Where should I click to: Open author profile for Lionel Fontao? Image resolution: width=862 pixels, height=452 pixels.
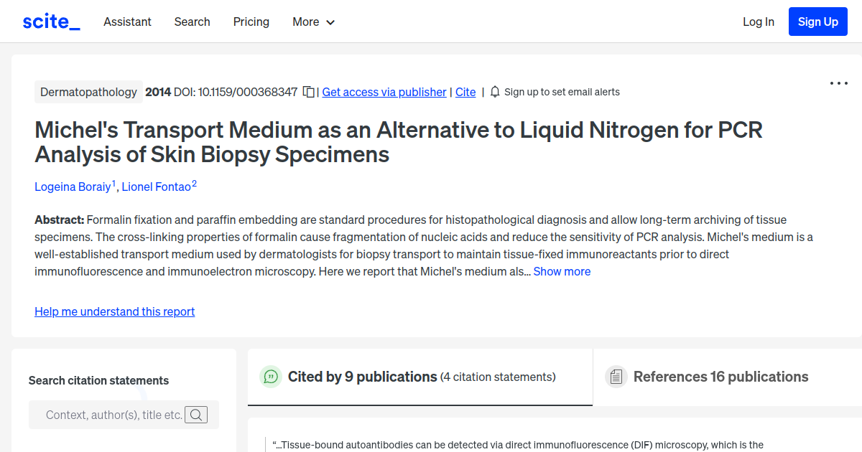tap(154, 187)
